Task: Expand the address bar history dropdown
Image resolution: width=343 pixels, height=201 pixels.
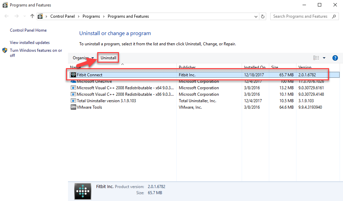Action: point(256,16)
